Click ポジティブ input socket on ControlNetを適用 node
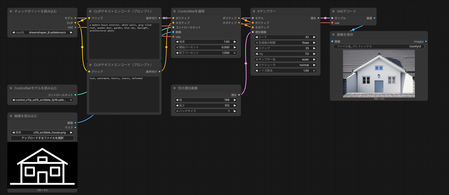449x195 pixels. pos(173,18)
